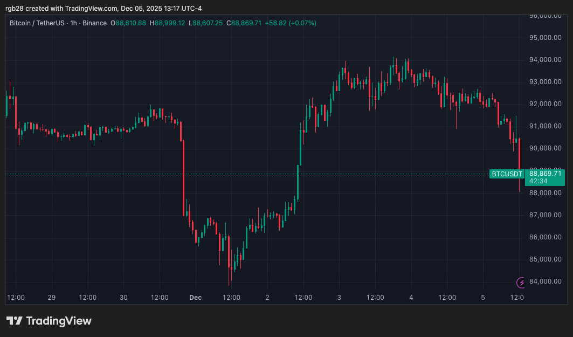Viewport: 573px width, 337px height.
Task: Click the Dec label on the time axis
Action: click(x=195, y=297)
